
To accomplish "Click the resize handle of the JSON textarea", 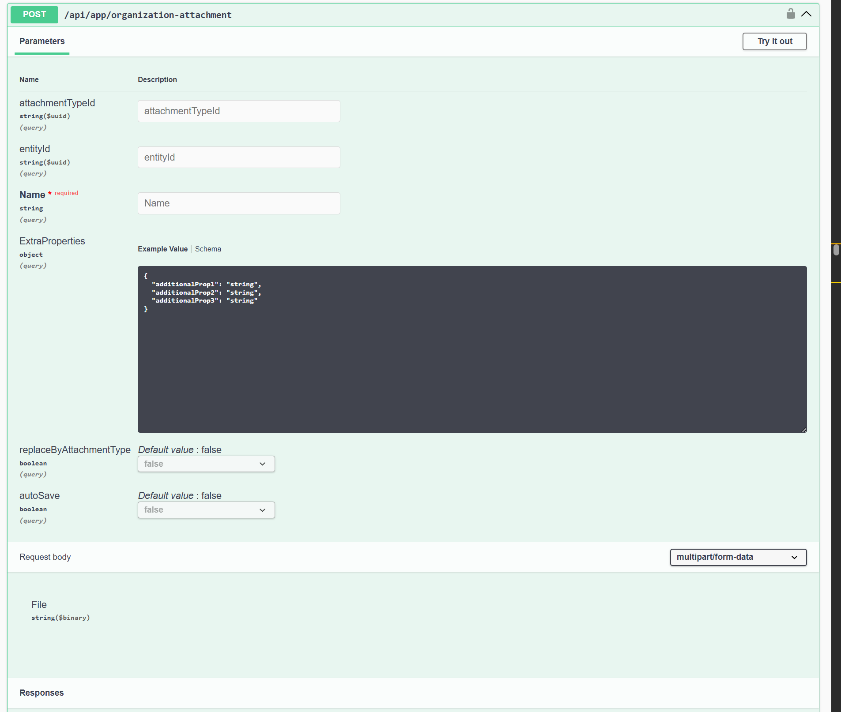I will (x=804, y=430).
